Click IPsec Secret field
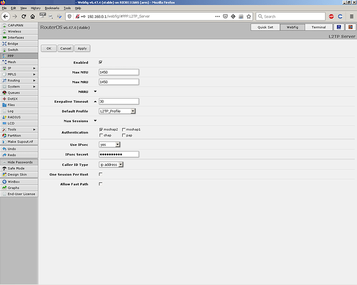The image size is (357, 285). click(119, 154)
